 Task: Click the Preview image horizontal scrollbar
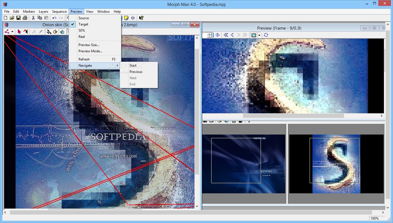point(293,116)
